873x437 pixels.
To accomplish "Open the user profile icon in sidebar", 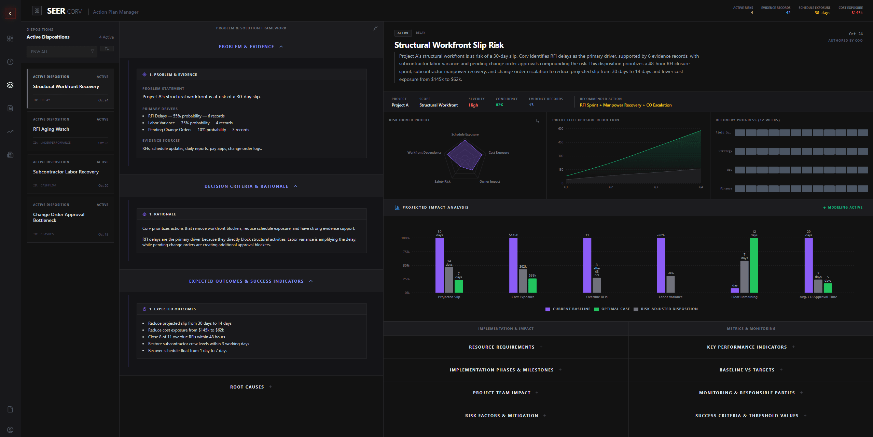I will click(x=10, y=430).
